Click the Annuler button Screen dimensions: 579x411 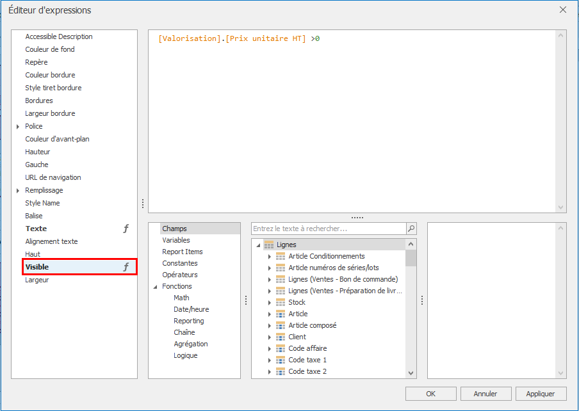coord(485,394)
